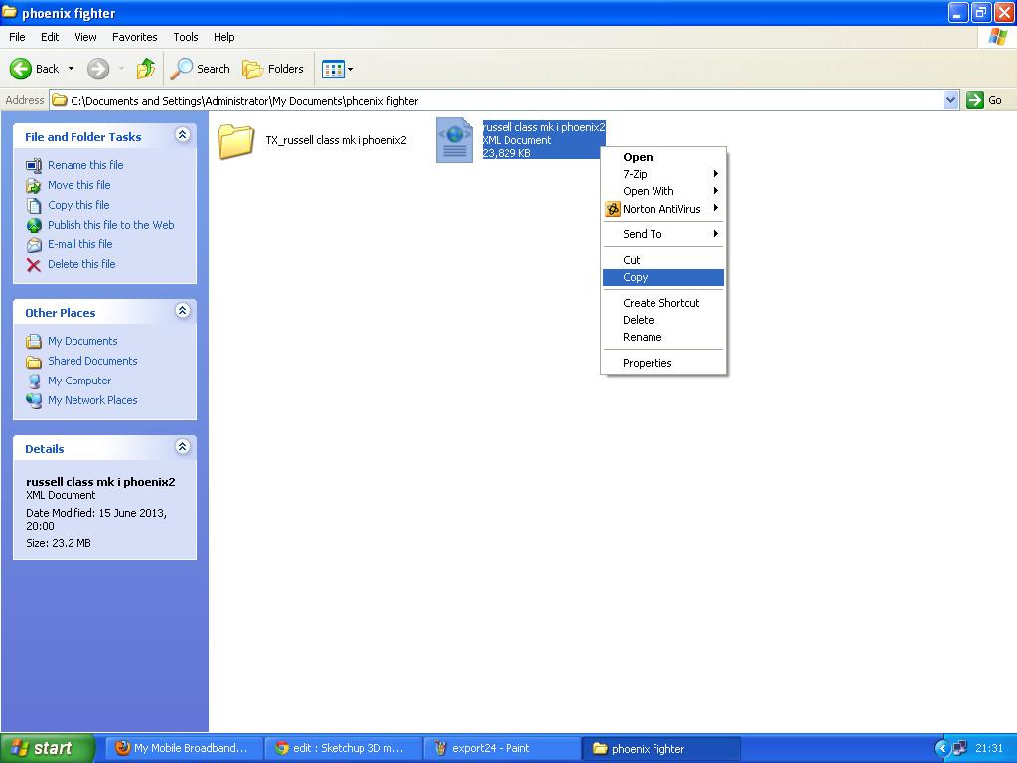Toggle the Folders pane
This screenshot has width=1017, height=763.
point(273,69)
